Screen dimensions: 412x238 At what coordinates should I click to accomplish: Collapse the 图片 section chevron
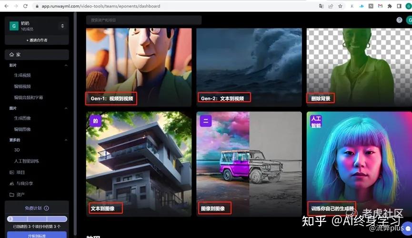pos(66,108)
